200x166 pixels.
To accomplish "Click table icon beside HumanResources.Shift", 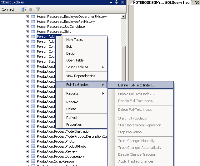I will [x=33, y=32].
